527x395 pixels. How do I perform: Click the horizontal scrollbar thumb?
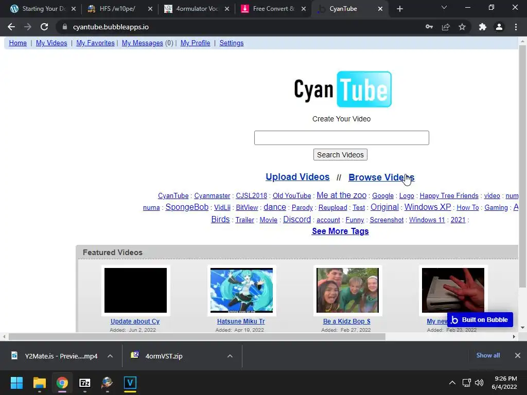(x=197, y=336)
